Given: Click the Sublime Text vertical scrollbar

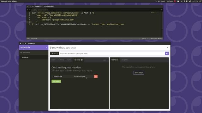Looking at the screenshot, I should pos(162,20).
